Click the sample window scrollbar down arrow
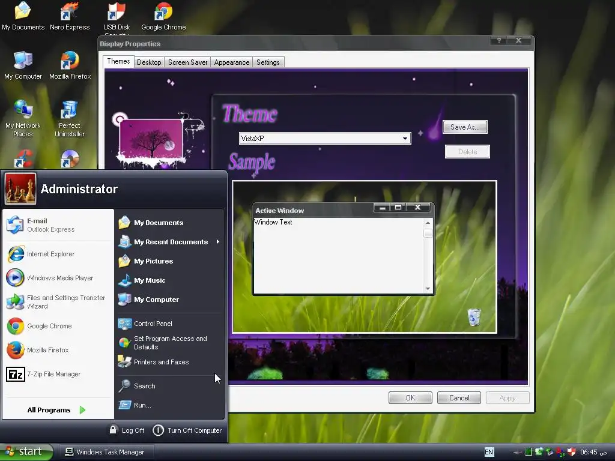615x461 pixels. (428, 289)
